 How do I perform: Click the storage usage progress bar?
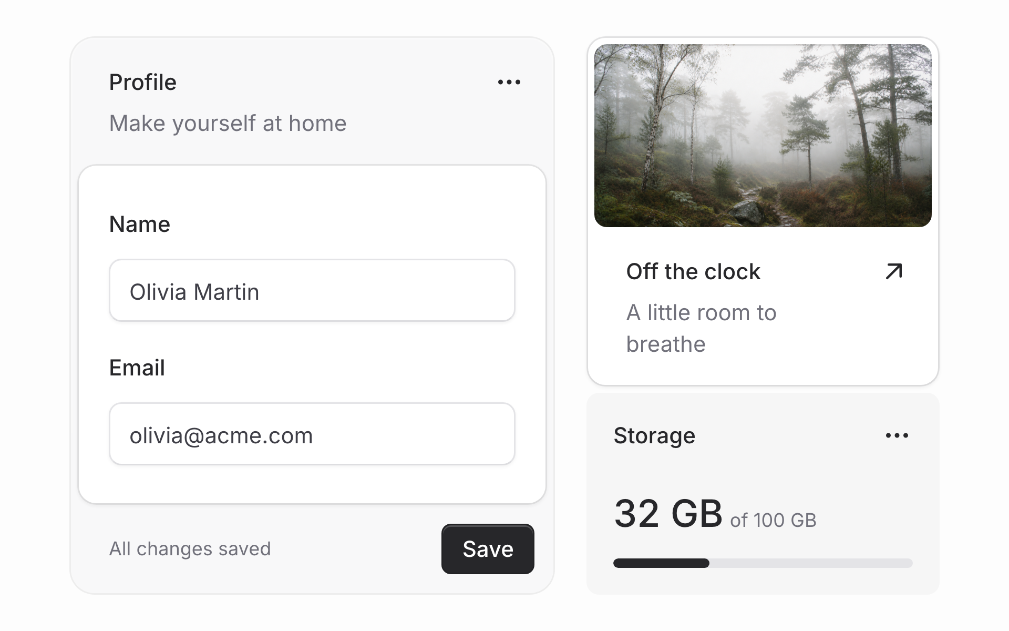coord(763,563)
